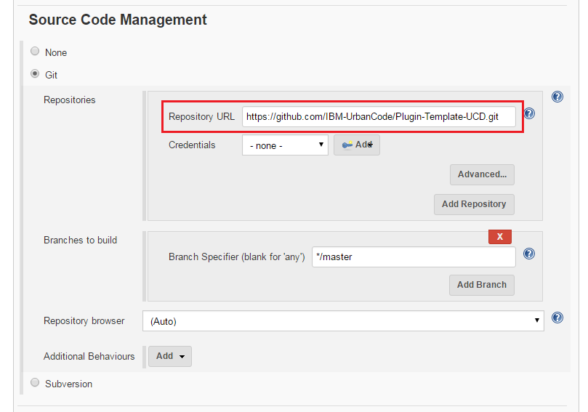
Task: Click the help icon beside Repository URL
Action: tap(529, 114)
